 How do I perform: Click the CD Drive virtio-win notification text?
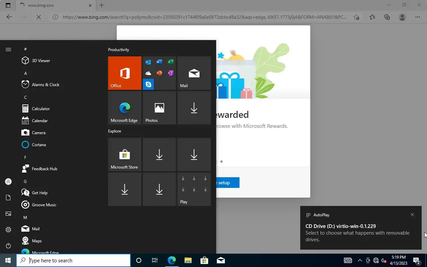coord(341,226)
